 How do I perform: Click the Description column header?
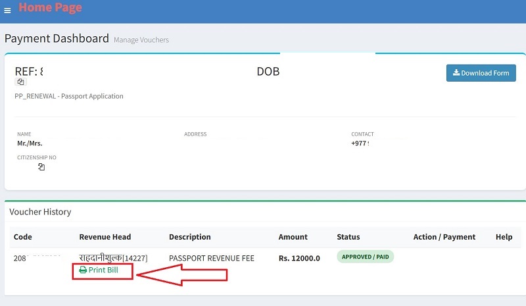[x=189, y=237]
